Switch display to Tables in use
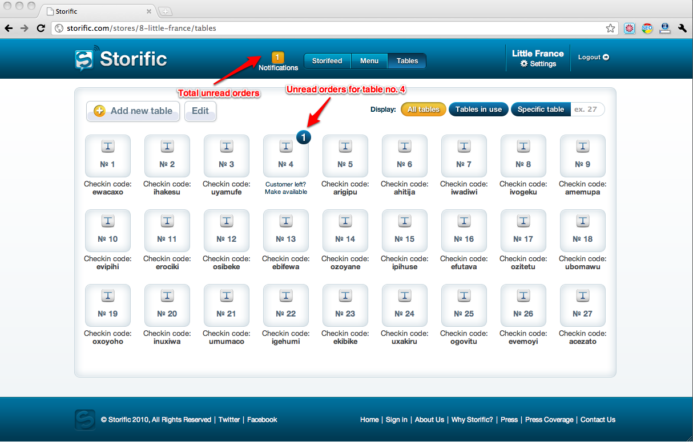The image size is (693, 442). 478,110
